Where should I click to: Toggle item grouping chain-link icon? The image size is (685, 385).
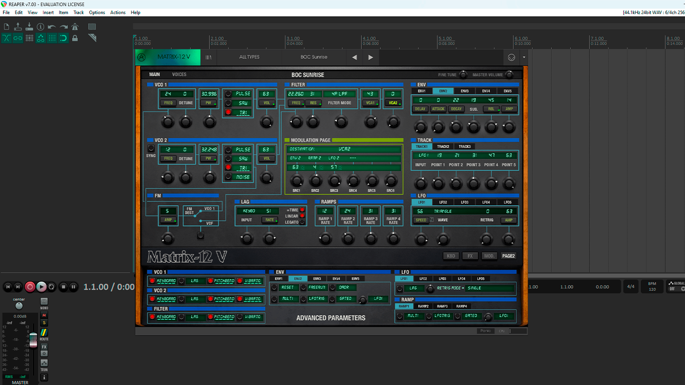(18, 38)
